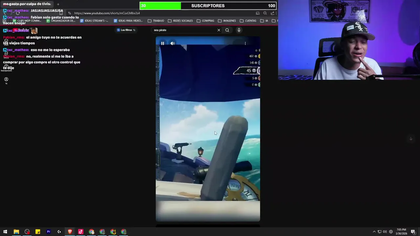Open the 'IDEAS PARA VIDEO...' bookmark
Viewport: 420px width, 236px height.
coord(128,21)
